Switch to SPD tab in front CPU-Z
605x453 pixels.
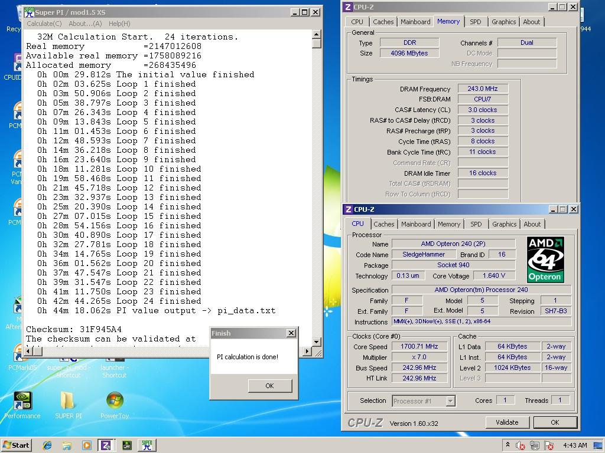click(x=476, y=224)
